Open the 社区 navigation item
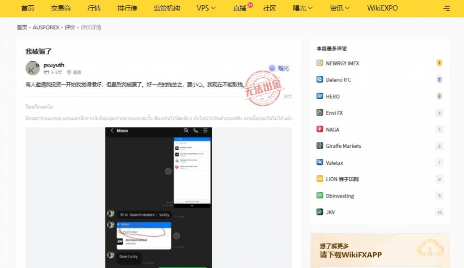464x268 pixels. point(269,8)
